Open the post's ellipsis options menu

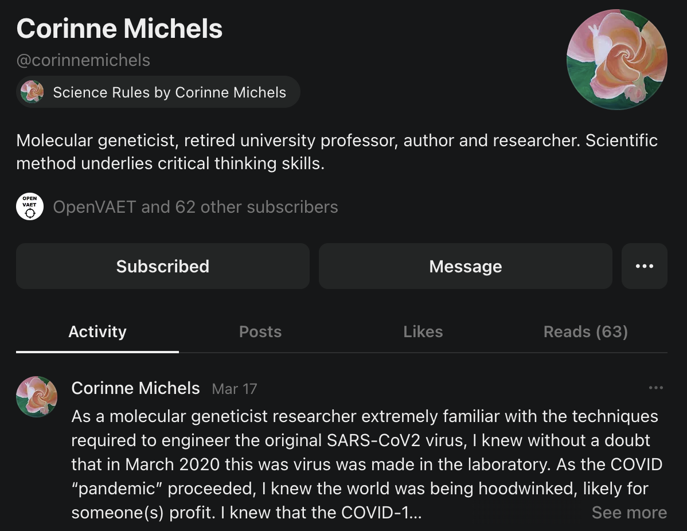[x=655, y=388]
